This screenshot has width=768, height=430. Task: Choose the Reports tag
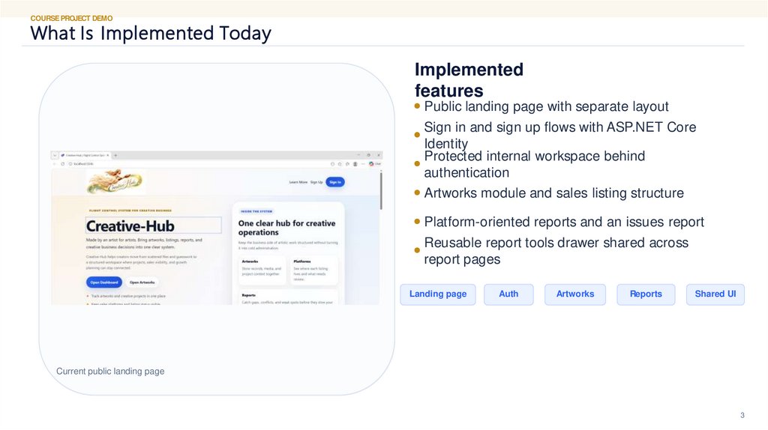[646, 294]
